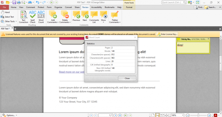Click in the Quick Launch search box
The height and width of the screenshot is (117, 222).
coord(174,2)
